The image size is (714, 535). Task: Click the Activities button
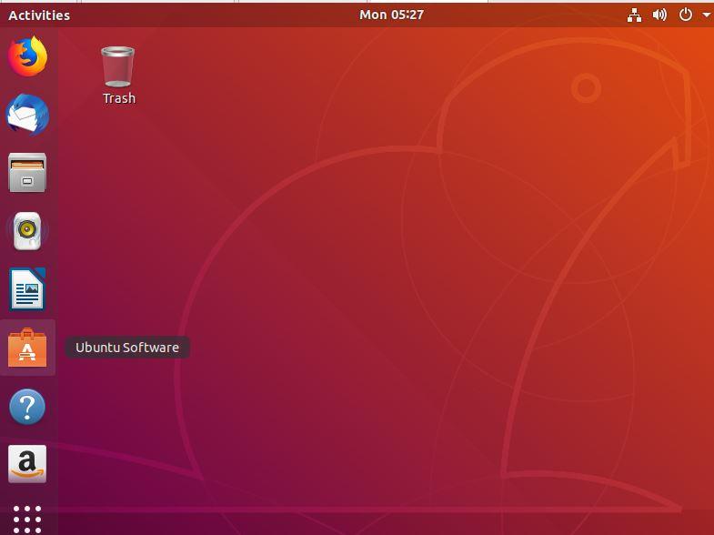tap(39, 15)
